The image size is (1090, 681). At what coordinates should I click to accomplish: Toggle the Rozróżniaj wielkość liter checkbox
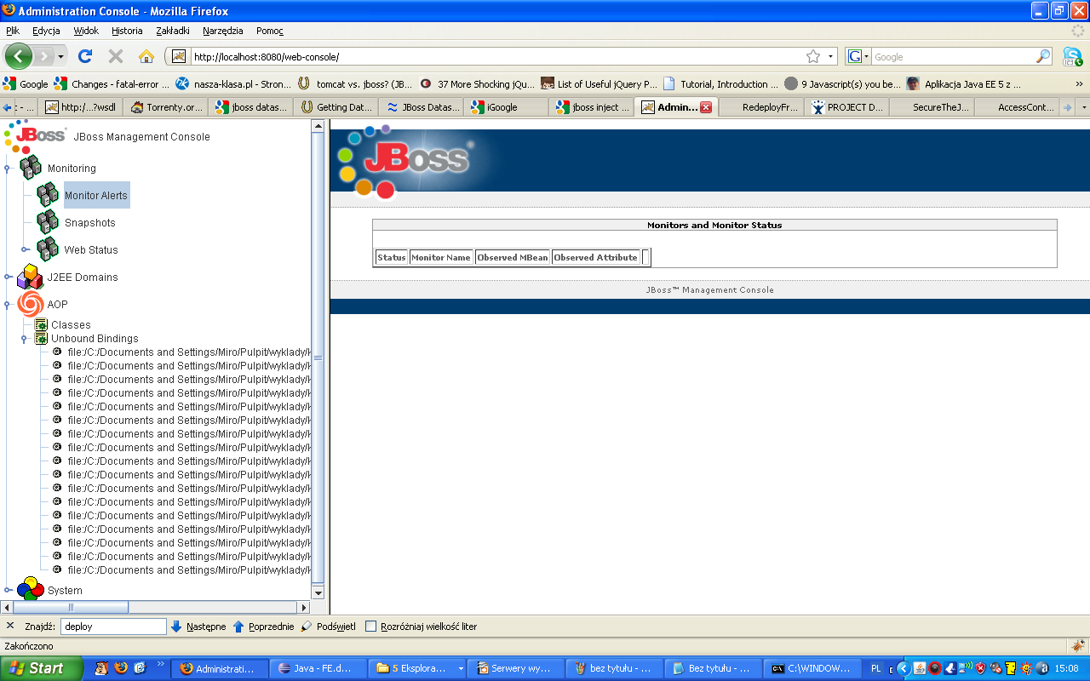(370, 627)
